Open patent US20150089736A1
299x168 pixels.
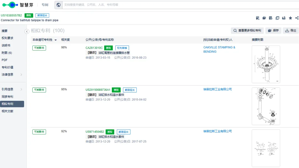tap(98, 90)
